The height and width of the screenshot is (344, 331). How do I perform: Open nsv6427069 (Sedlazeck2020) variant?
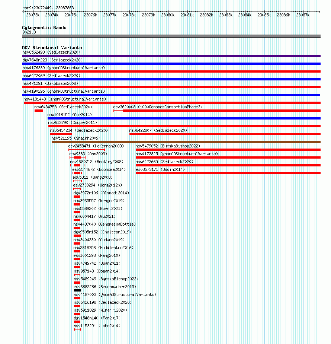click(51, 76)
